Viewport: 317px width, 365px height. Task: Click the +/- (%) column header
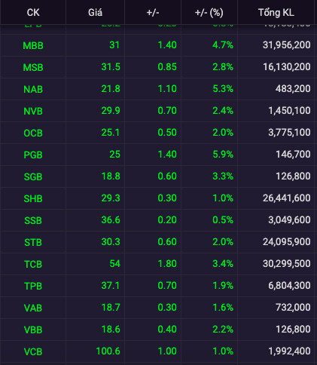click(x=209, y=13)
